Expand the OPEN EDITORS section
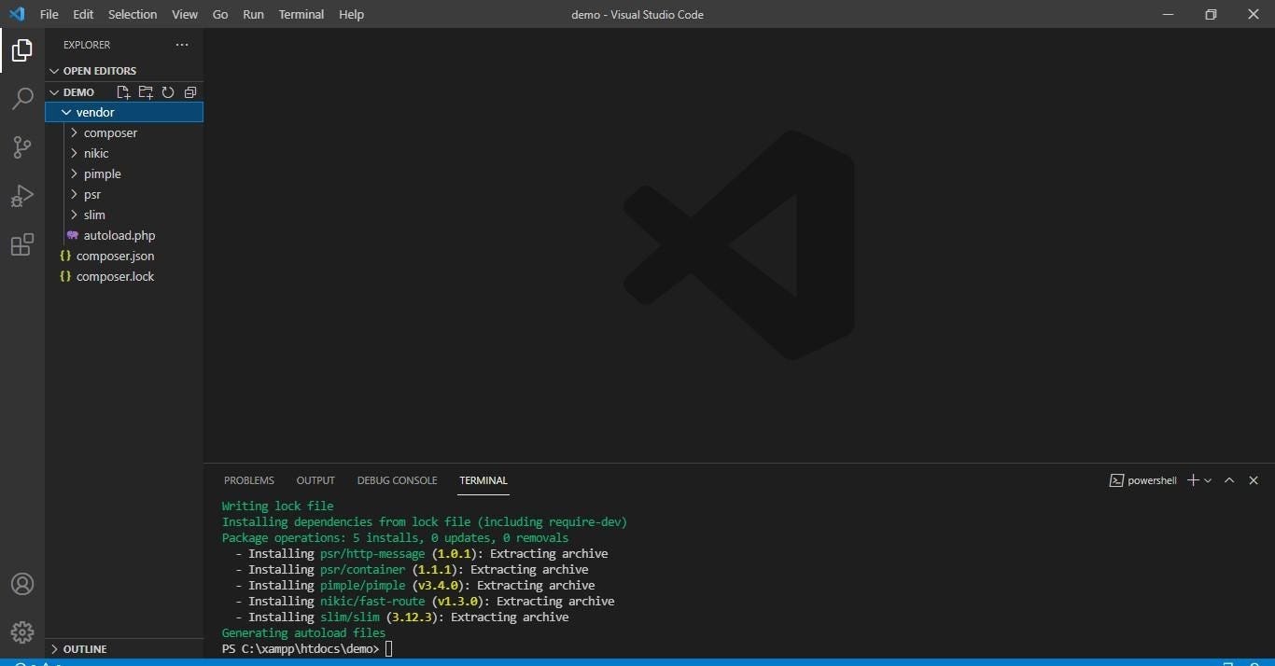Screen dimensions: 1275x666 coord(124,71)
